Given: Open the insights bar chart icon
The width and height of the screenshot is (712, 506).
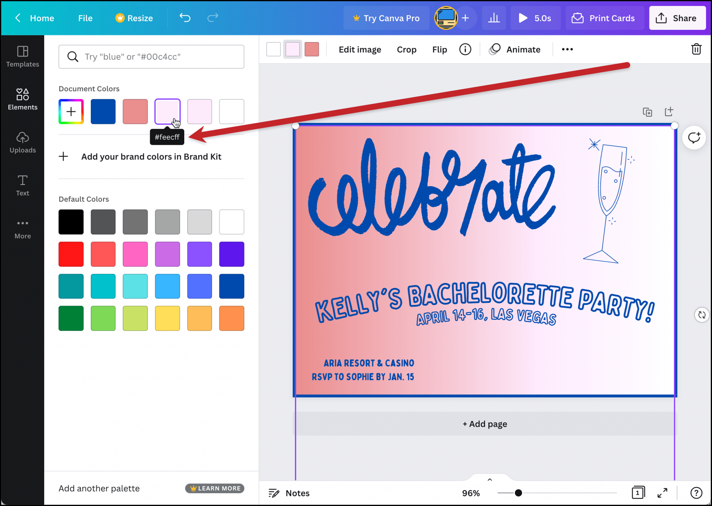Looking at the screenshot, I should 494,18.
